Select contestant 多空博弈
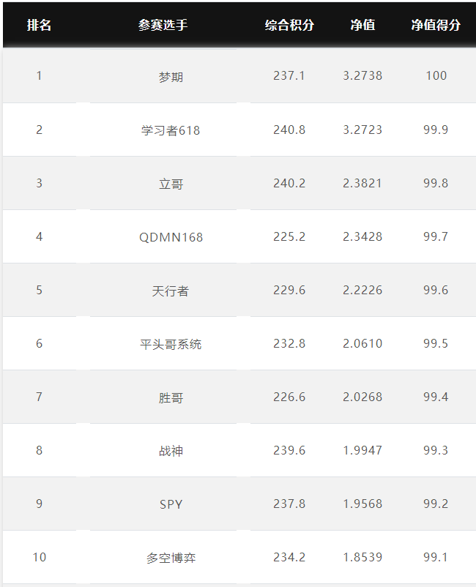 (171, 558)
